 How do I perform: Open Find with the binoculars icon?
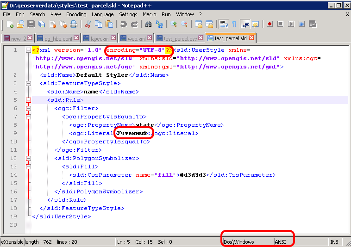tap(148, 24)
